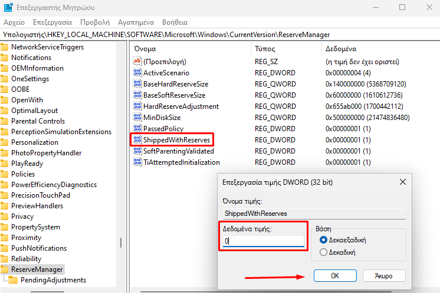This screenshot has height=293, width=440.
Task: Click the (Προεπιλογή) string value icon
Action: pyautogui.click(x=137, y=61)
